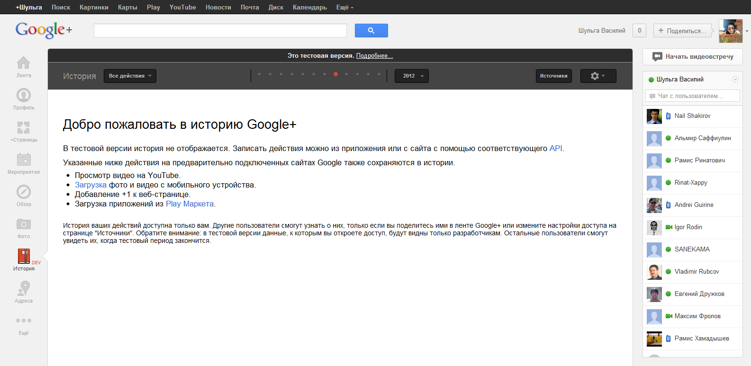Open the 2012 year dropdown

tap(412, 76)
